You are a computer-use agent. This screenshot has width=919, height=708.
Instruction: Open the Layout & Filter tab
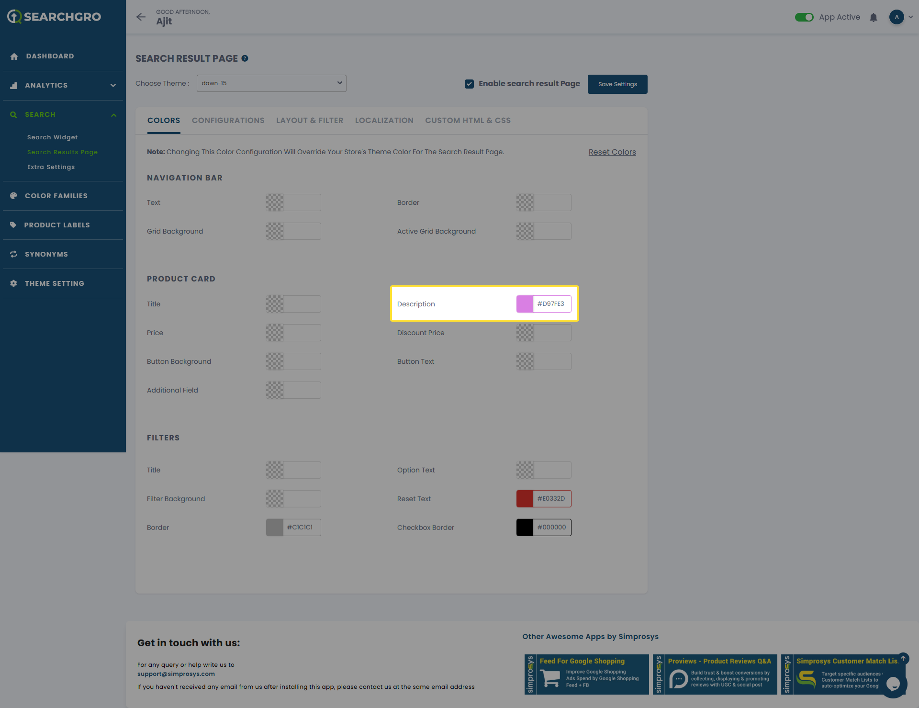pos(310,121)
